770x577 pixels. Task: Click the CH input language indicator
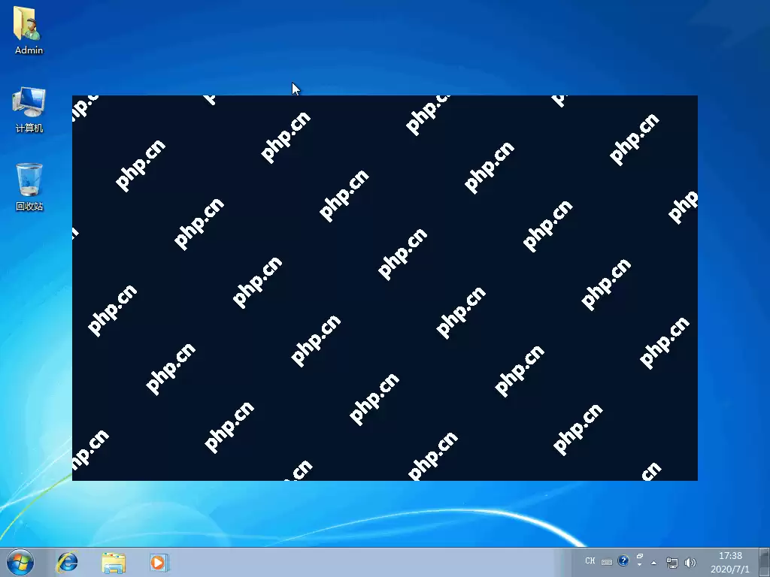pos(590,561)
